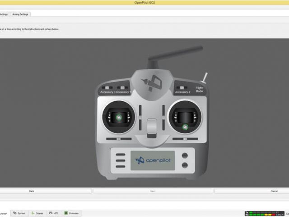
Task: Open the Arming Settings tab
Action: tap(20, 14)
